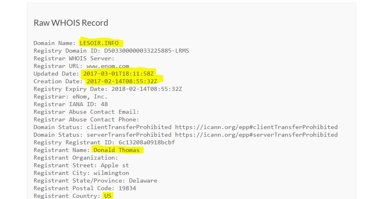
Task: Click the Registrant Street Apple st
Action: [x=115, y=165]
